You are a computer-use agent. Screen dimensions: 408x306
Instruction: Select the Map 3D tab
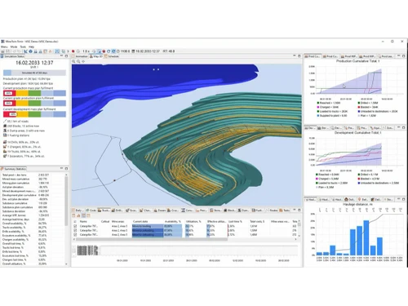click(95, 56)
